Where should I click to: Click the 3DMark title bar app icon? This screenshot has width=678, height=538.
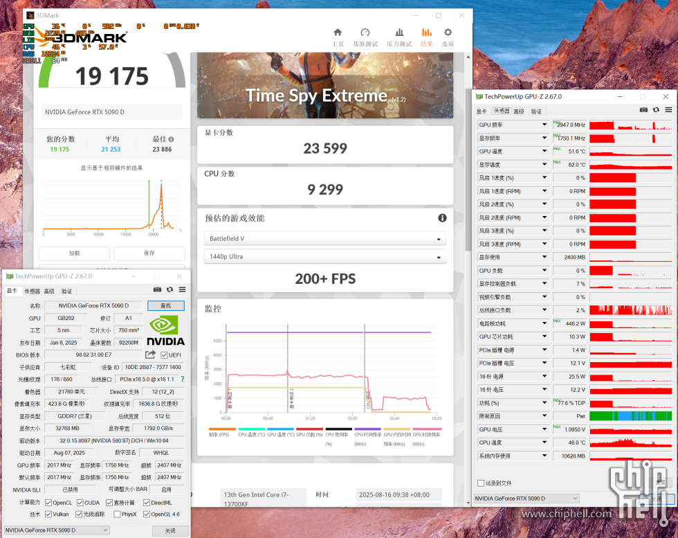click(30, 16)
